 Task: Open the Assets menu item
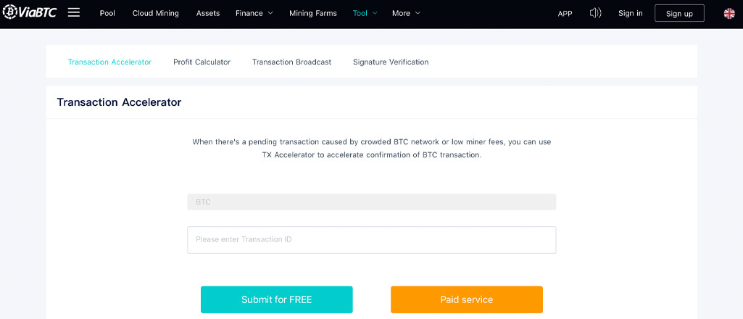(x=208, y=13)
